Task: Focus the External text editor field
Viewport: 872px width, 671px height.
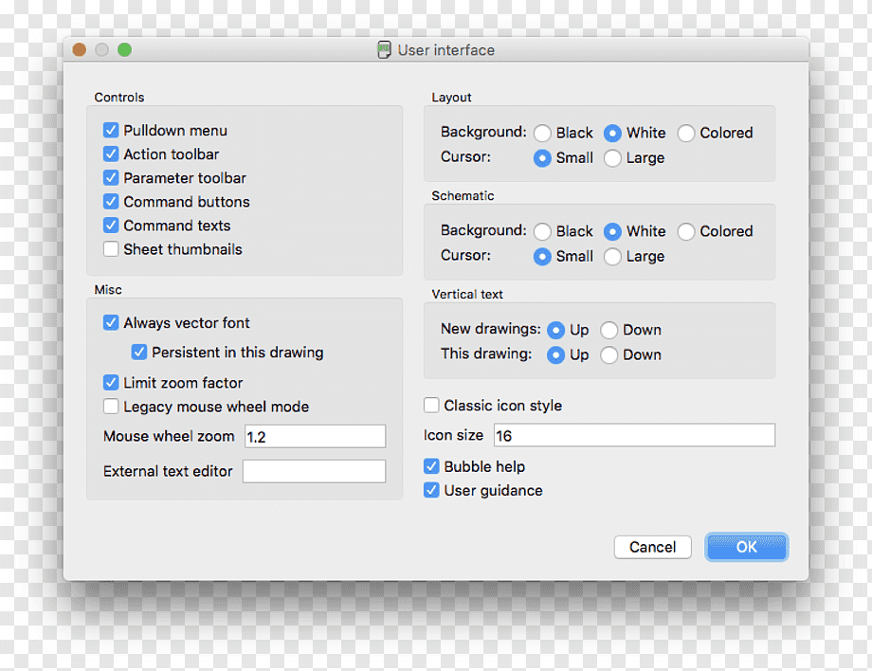Action: coord(314,471)
